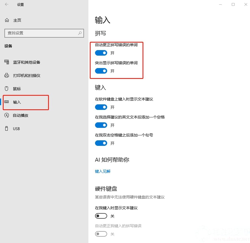Click the 设置 window title
The width and height of the screenshot is (250, 243).
[x=20, y=4]
